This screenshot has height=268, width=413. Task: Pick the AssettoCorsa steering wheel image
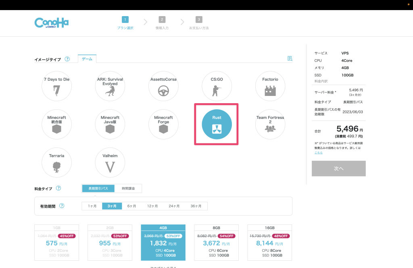tap(163, 86)
